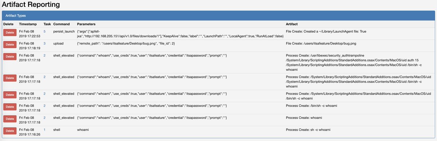The image size is (437, 141).
Task: Click artifact 'Process Create: whoami'
Action: coord(304,118)
